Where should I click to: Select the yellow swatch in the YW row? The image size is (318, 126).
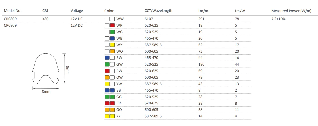tap(107, 84)
